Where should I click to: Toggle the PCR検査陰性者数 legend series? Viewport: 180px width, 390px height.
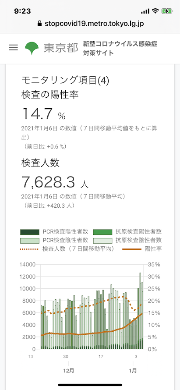pos(54,240)
